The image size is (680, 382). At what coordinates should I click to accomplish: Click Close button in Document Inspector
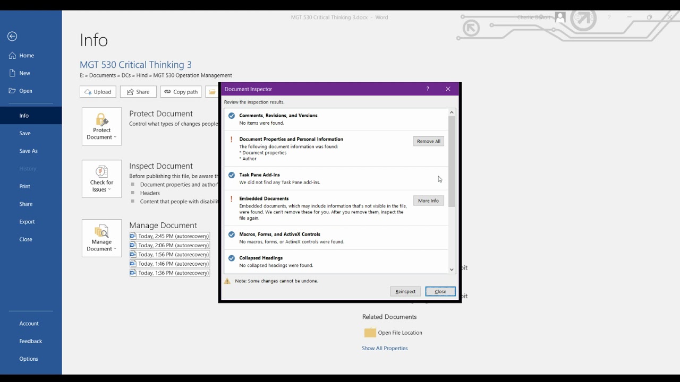(440, 291)
